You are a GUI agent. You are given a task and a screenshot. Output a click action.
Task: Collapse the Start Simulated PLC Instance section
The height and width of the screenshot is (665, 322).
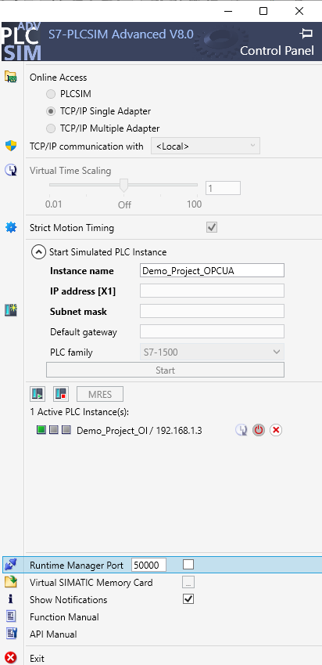pyautogui.click(x=38, y=252)
